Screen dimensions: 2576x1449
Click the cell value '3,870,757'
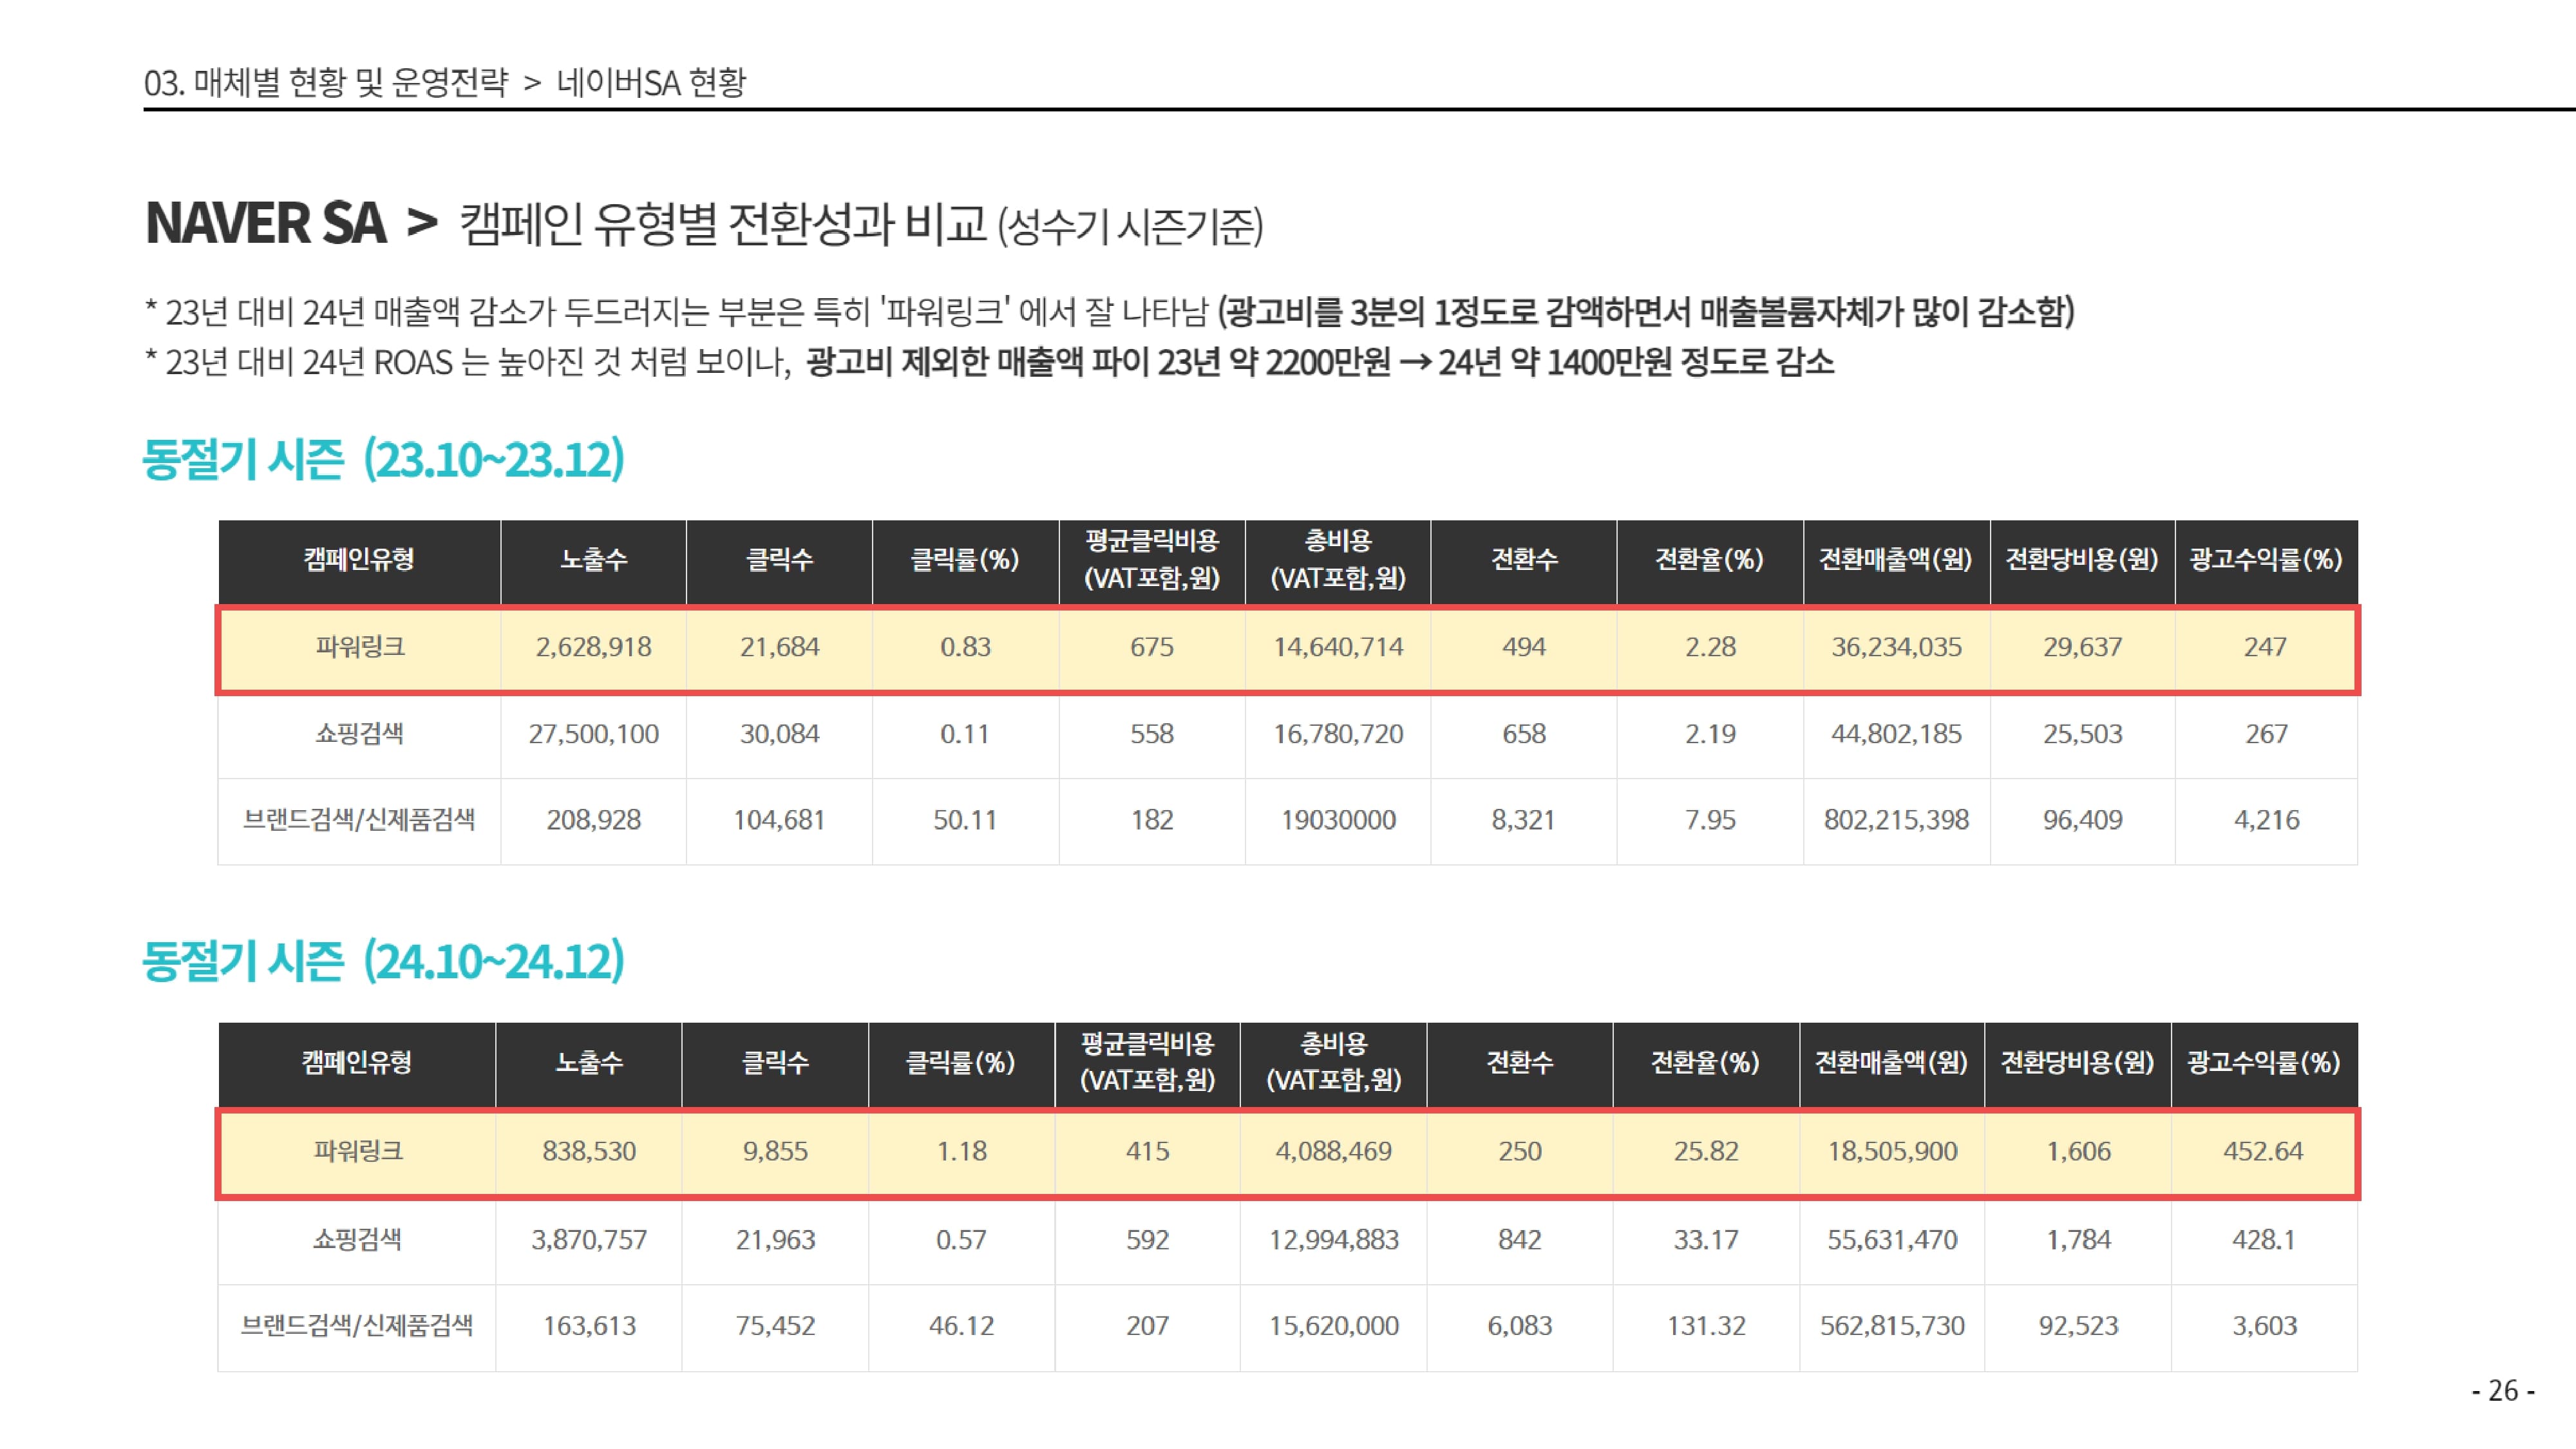pyautogui.click(x=589, y=1240)
